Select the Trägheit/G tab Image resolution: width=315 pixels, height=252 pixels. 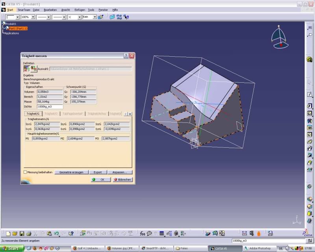(x=33, y=114)
